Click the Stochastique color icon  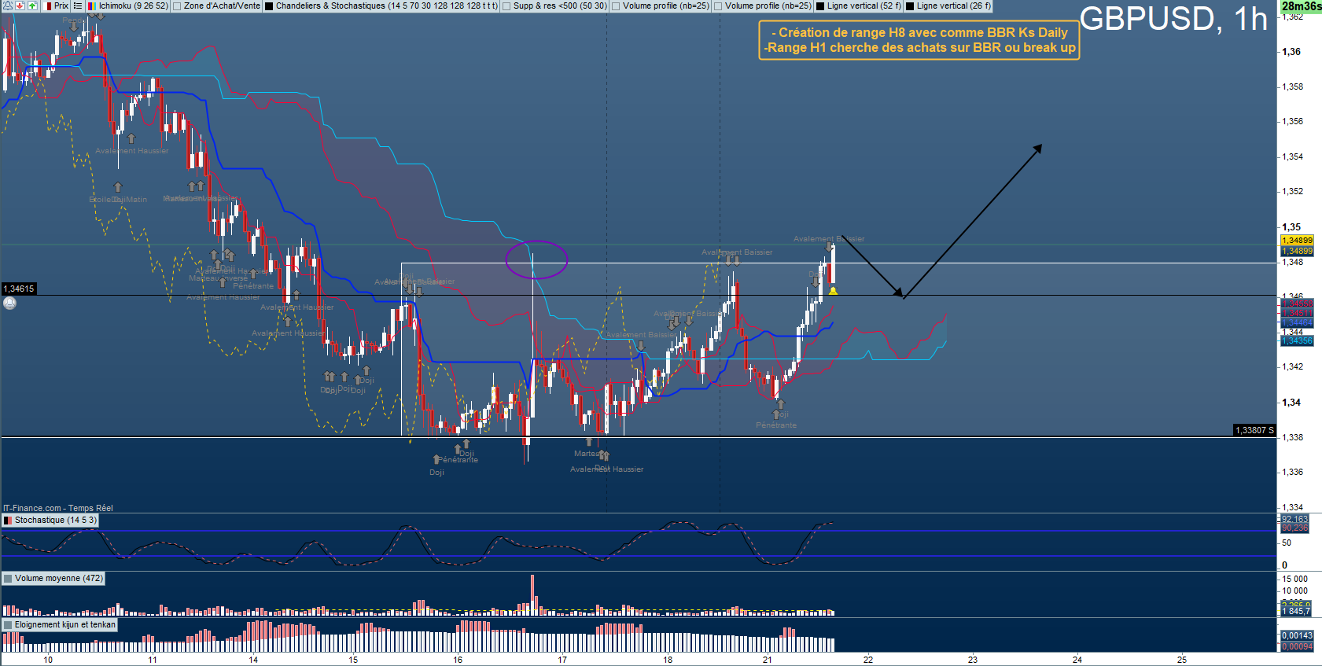(x=9, y=521)
